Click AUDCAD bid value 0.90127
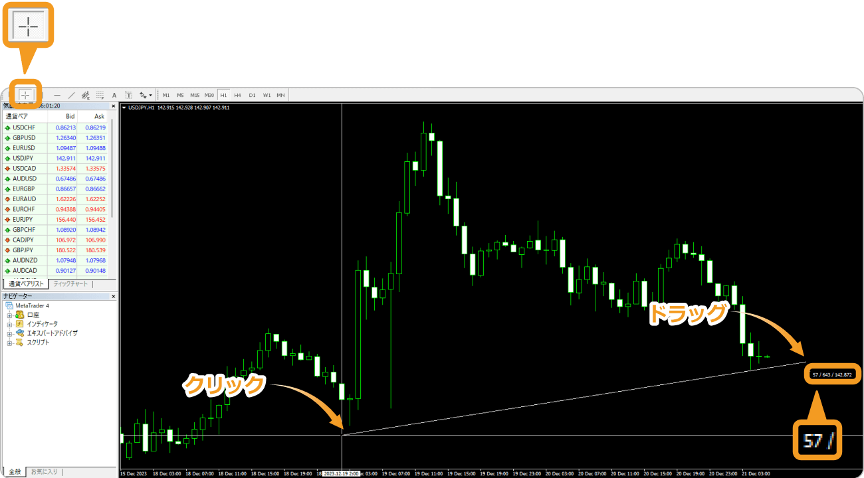864x478 pixels. click(66, 270)
